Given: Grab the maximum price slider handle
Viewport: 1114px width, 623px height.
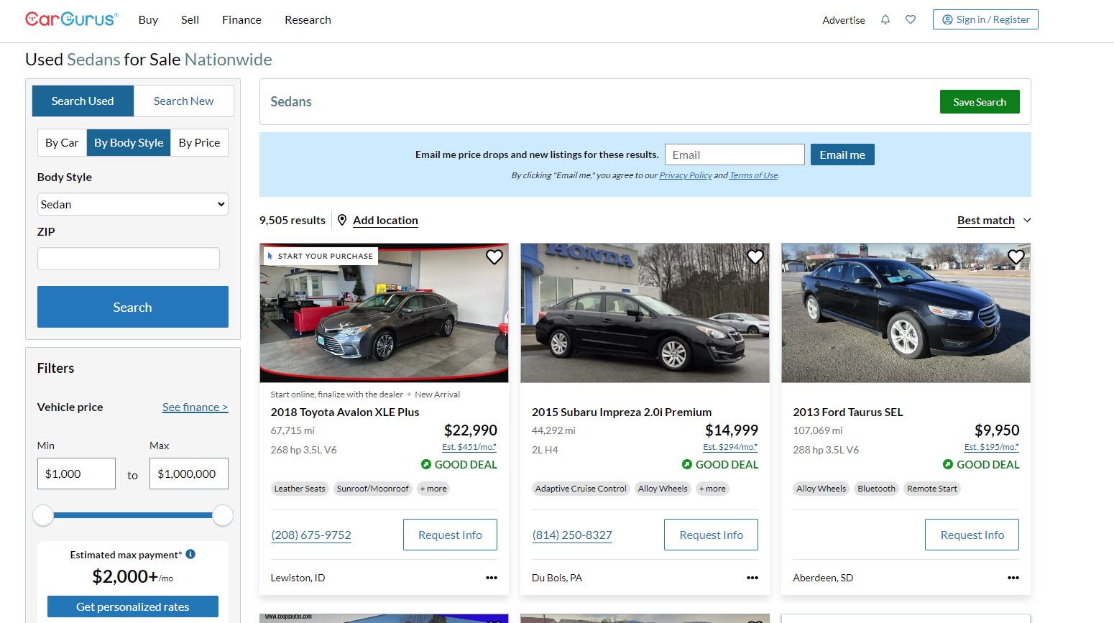Looking at the screenshot, I should pos(223,515).
